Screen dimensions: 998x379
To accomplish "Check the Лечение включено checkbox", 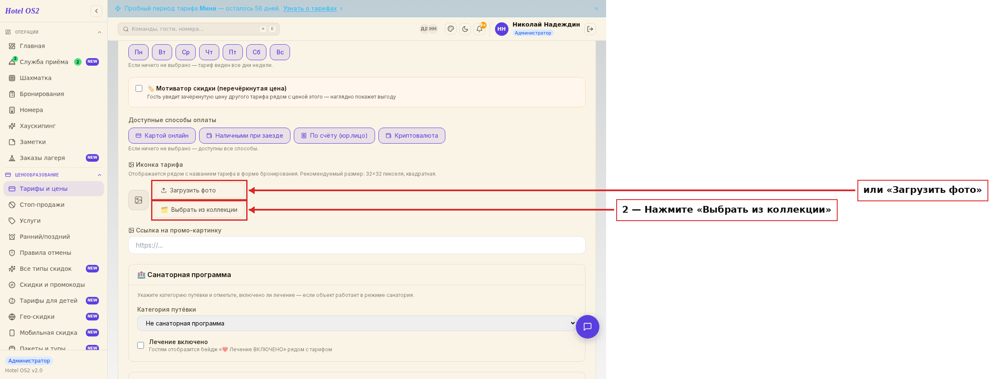I will [x=141, y=345].
